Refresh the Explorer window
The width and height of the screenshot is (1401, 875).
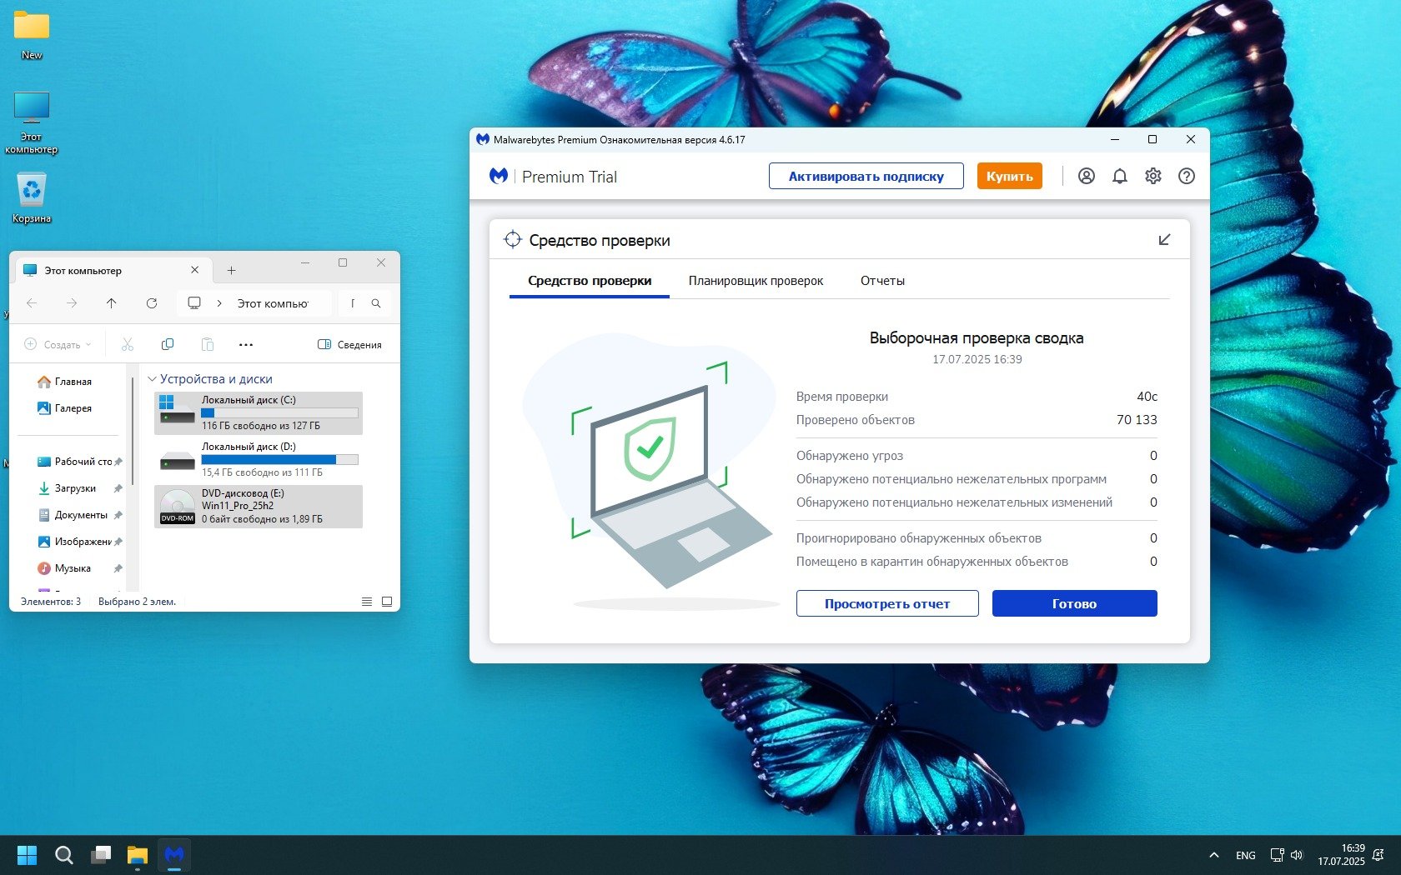click(152, 303)
